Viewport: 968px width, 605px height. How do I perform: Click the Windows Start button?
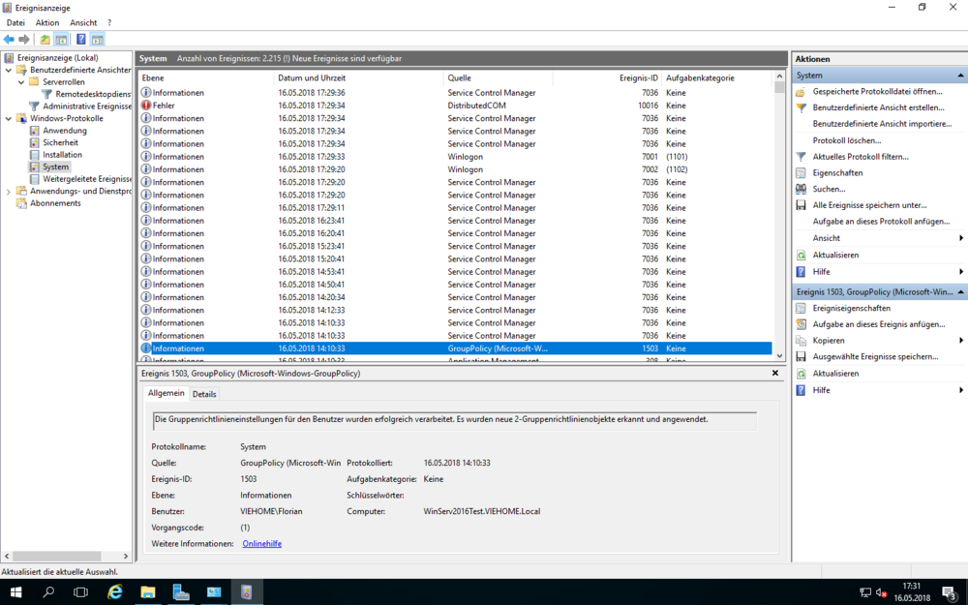pyautogui.click(x=15, y=591)
